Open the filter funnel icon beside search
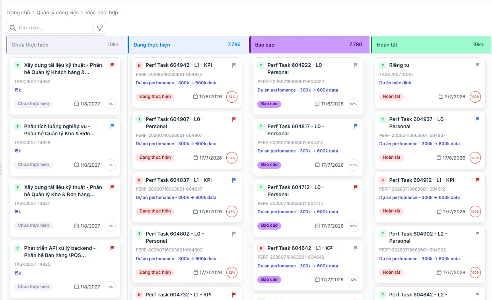The height and width of the screenshot is (300, 492). click(x=100, y=28)
